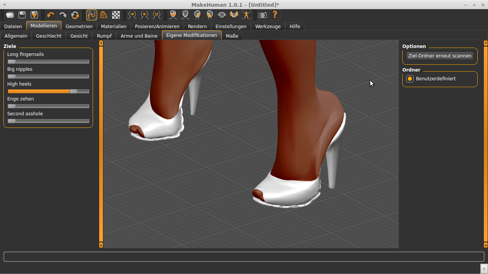Go to the Posieren/Animieren tab
This screenshot has height=274, width=488.
click(157, 26)
